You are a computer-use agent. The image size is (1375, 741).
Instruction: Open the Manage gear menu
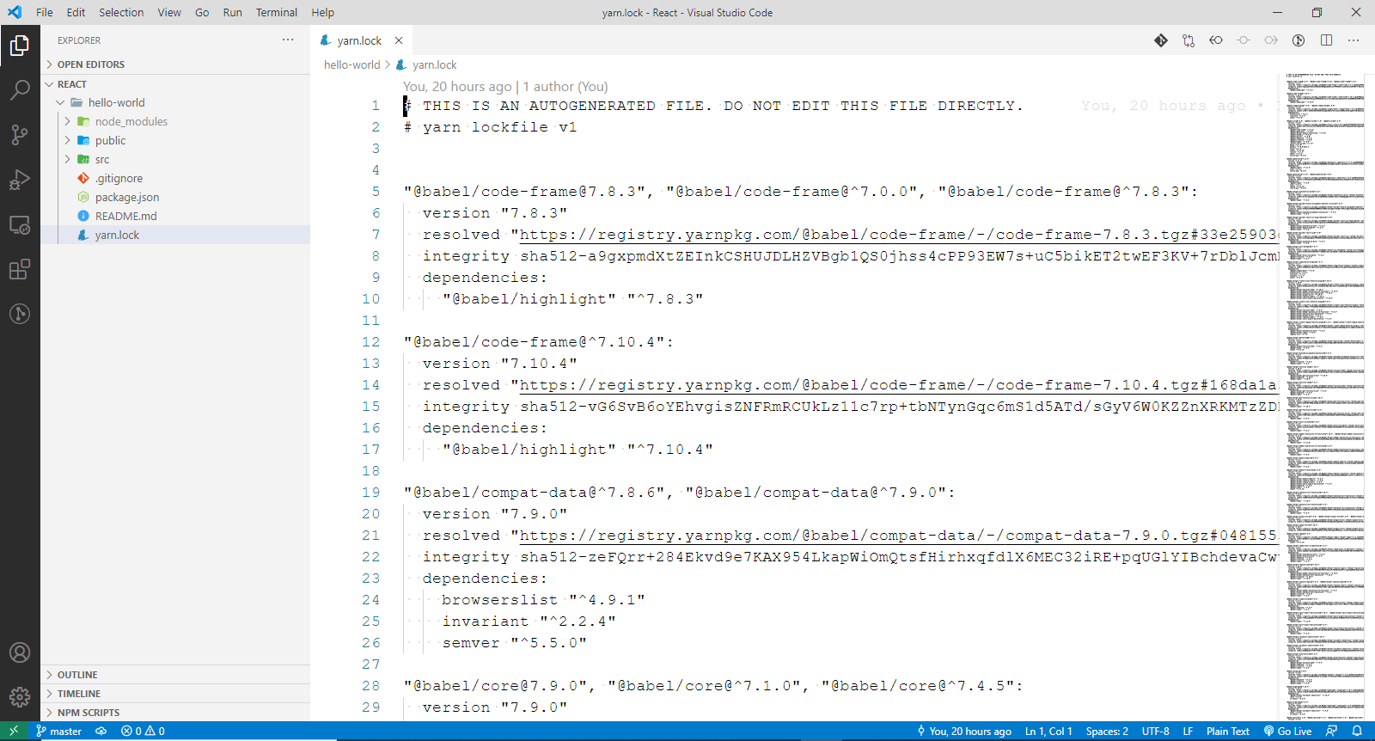click(20, 697)
